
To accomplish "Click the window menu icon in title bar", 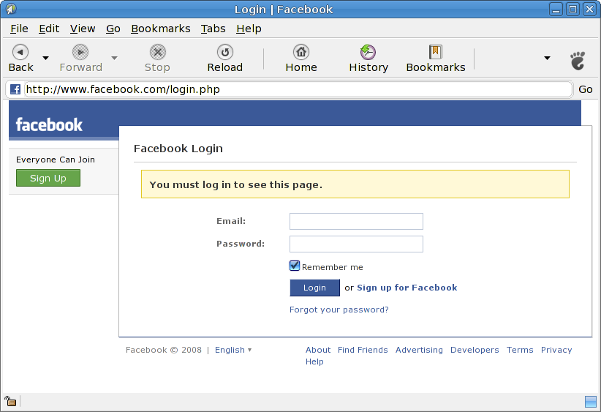I will pos(11,9).
